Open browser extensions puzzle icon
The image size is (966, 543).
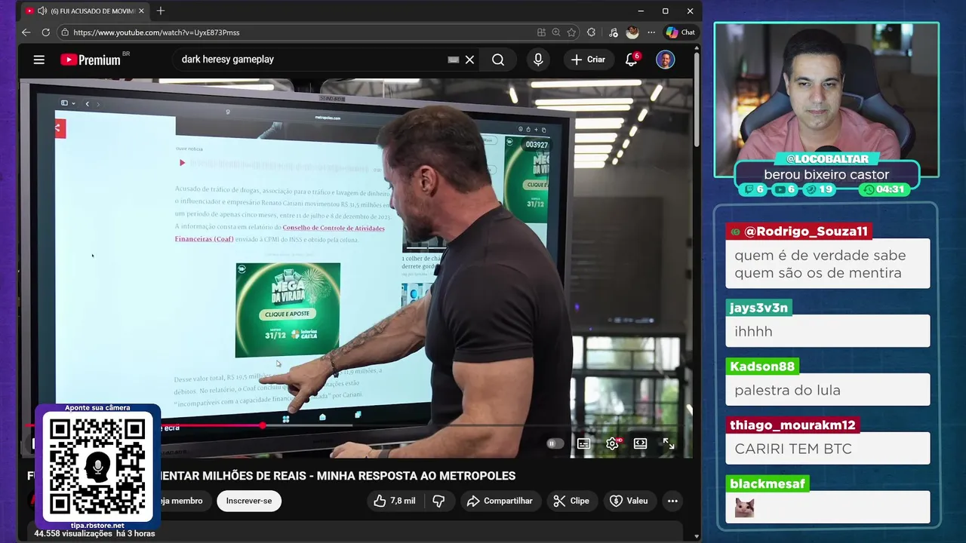pos(591,32)
